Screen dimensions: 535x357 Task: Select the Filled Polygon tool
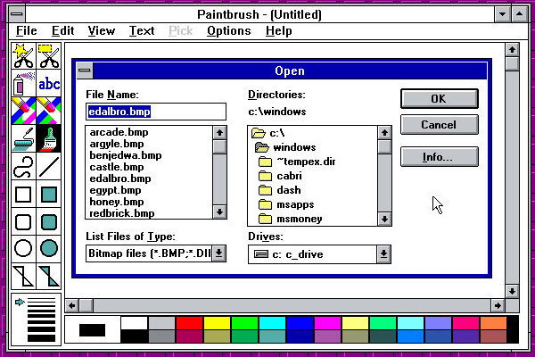pos(49,276)
